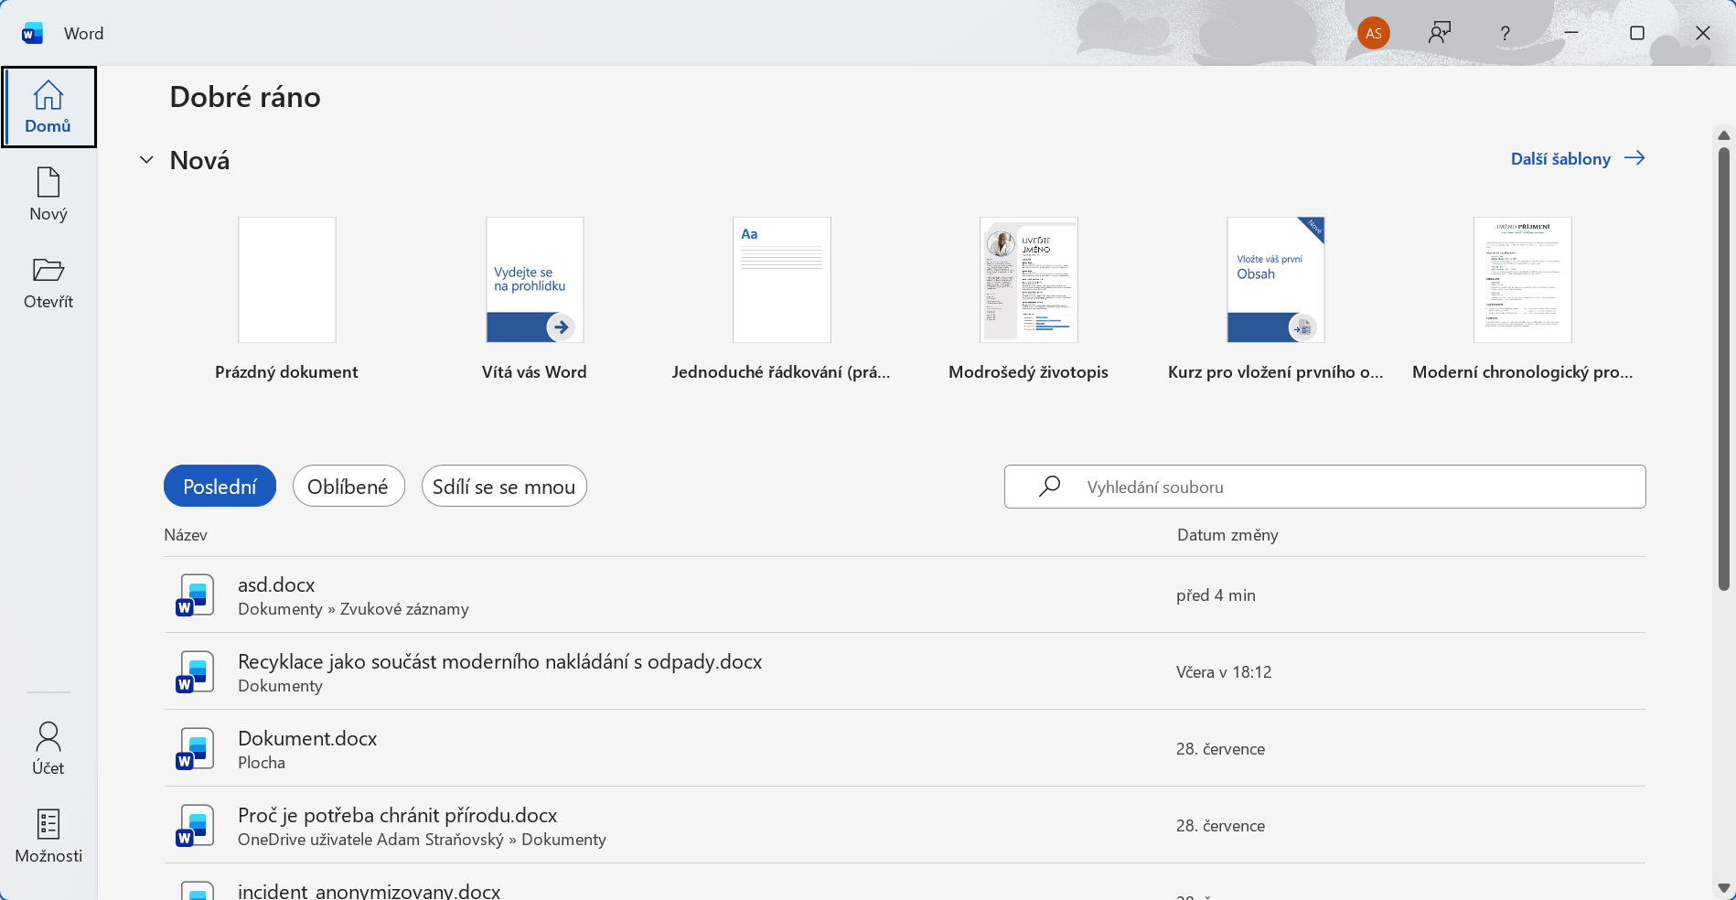
Task: Click Word file icon for Proč je potřeba chránit přírodu
Action: pos(196,826)
